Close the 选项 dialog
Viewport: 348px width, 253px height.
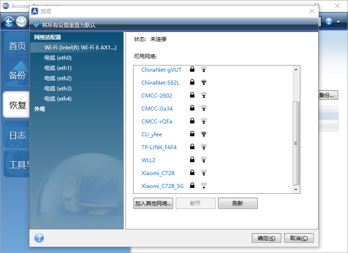coord(312,11)
